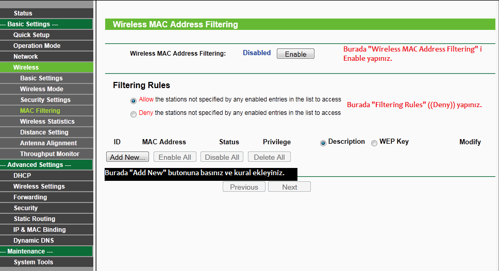Expand the Wireless sidebar section
Viewport: 499px width, 271px height.
(26, 67)
